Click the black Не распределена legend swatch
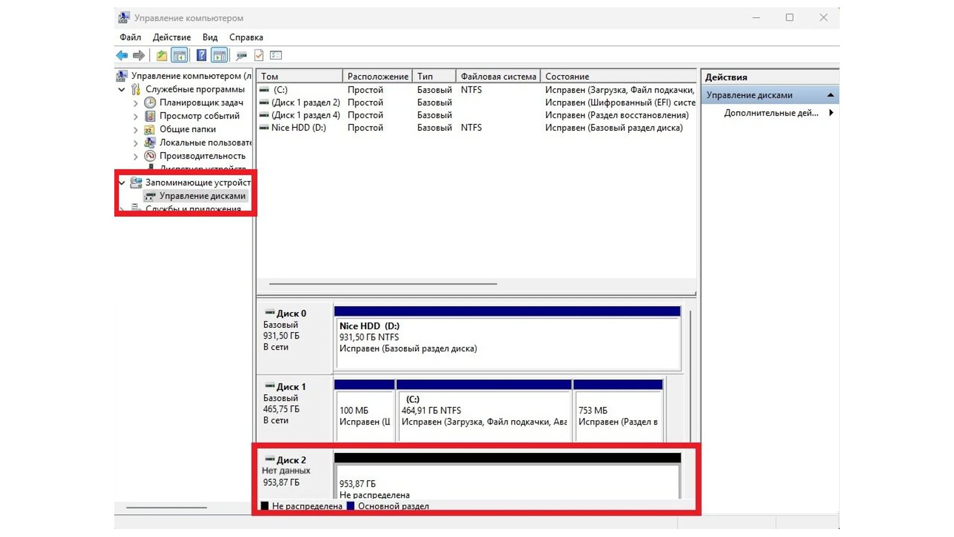Screen dimensions: 954x537 [265, 506]
